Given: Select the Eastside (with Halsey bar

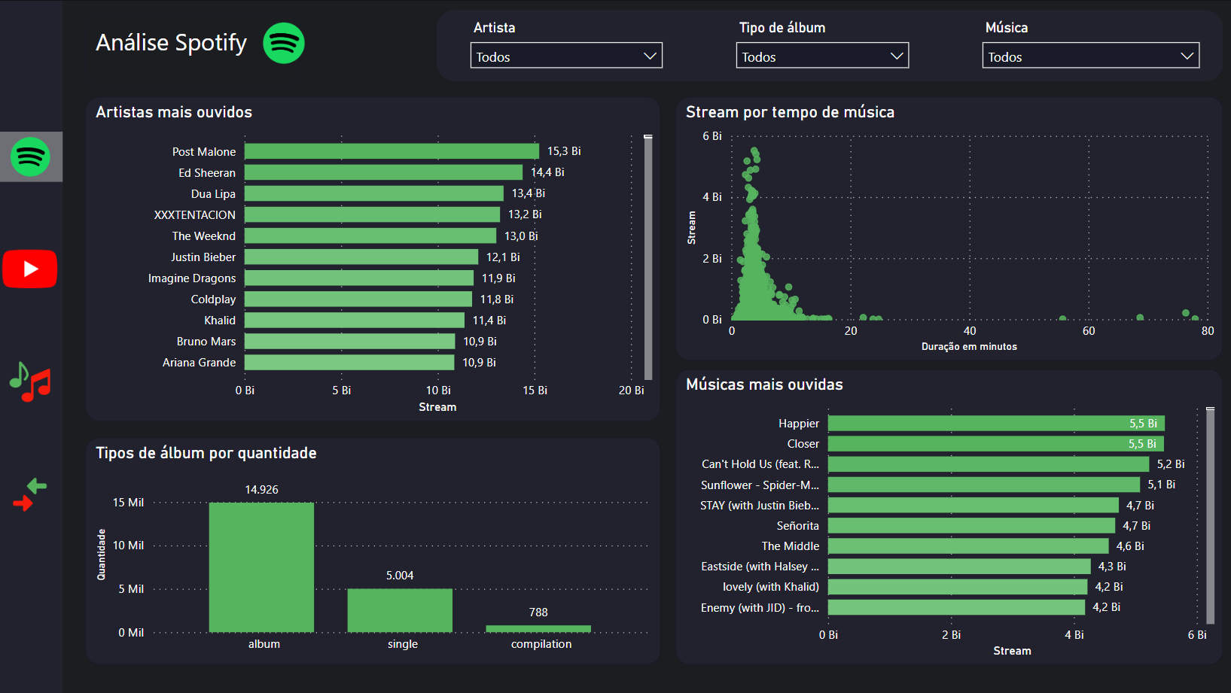Looking at the screenshot, I should click(959, 566).
